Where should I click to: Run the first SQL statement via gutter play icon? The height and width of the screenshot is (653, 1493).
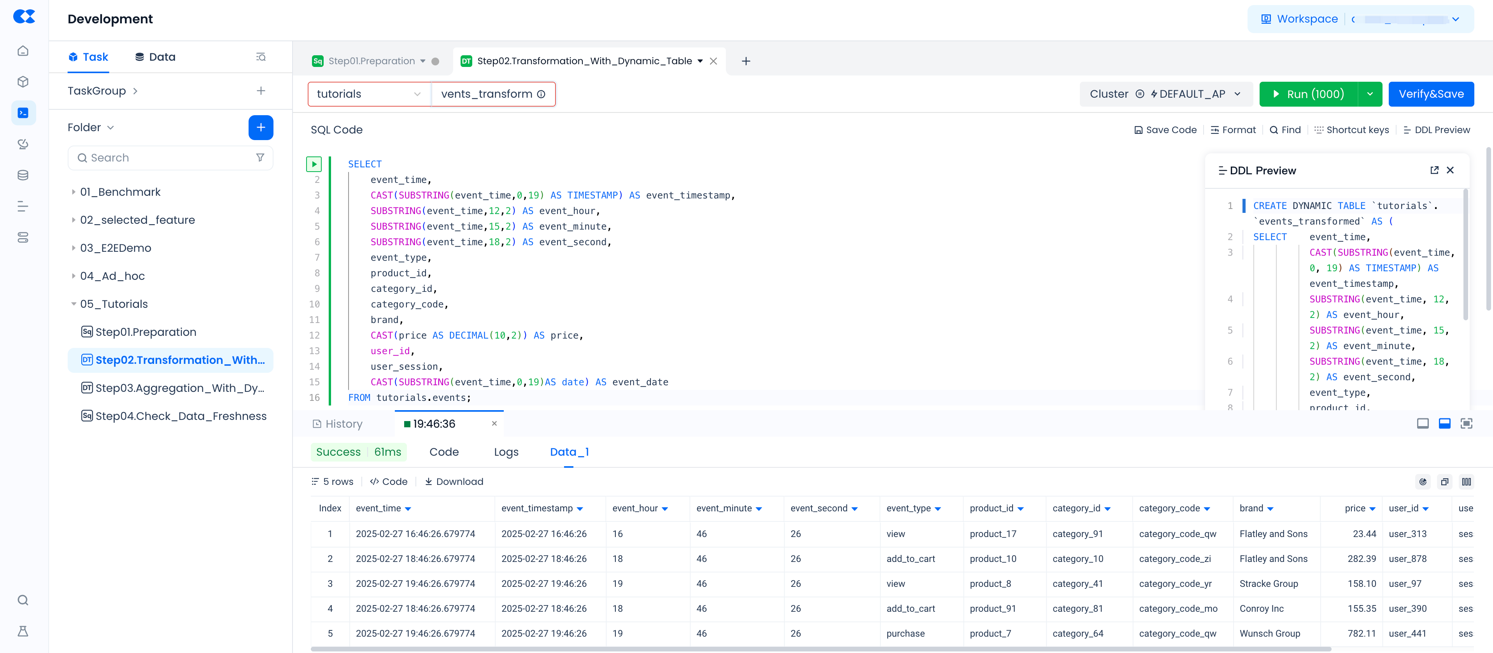(x=314, y=164)
